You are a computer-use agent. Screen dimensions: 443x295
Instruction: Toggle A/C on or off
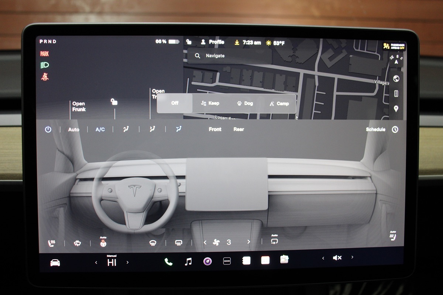100,129
